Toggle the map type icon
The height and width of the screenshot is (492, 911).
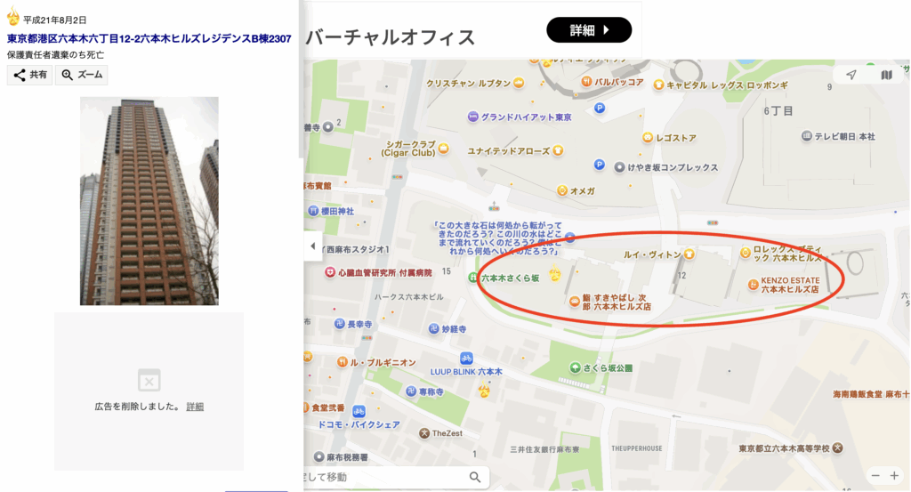(x=886, y=75)
